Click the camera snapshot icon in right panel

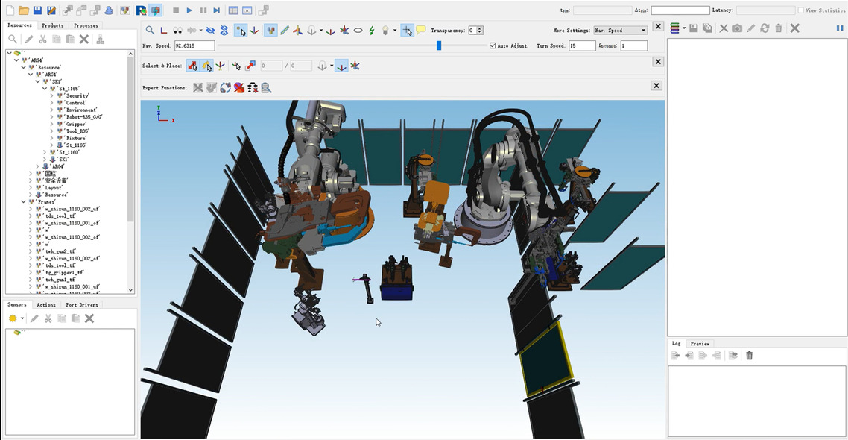(x=737, y=28)
